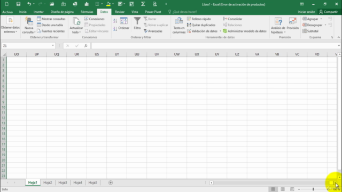Image resolution: width=342 pixels, height=192 pixels.
Task: Click the zoom slider handle
Action: [x=313, y=189]
